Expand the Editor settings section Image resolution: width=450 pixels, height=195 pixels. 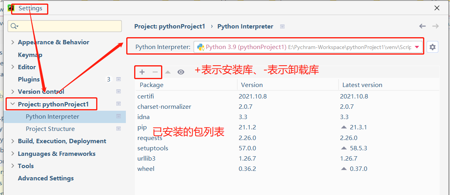[x=13, y=67]
